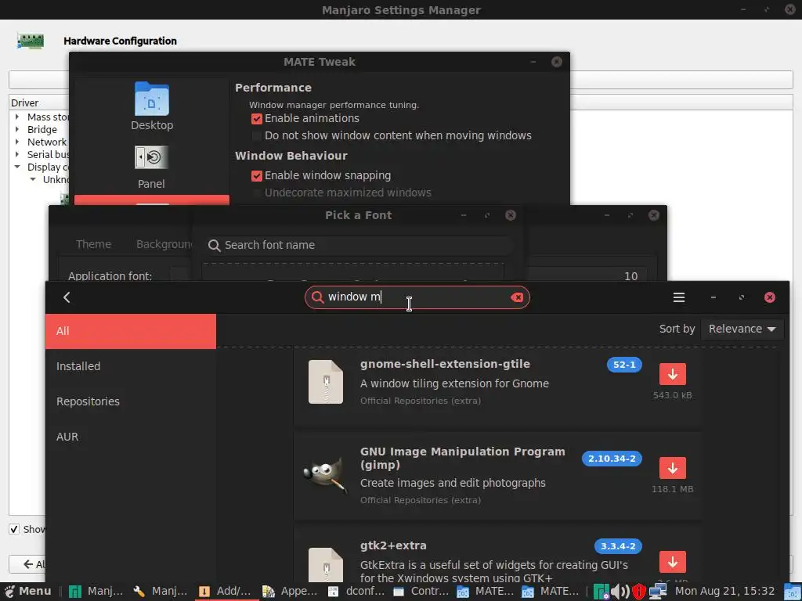The image size is (802, 601).
Task: Install gtk2+extra with its download arrow
Action: pyautogui.click(x=673, y=562)
